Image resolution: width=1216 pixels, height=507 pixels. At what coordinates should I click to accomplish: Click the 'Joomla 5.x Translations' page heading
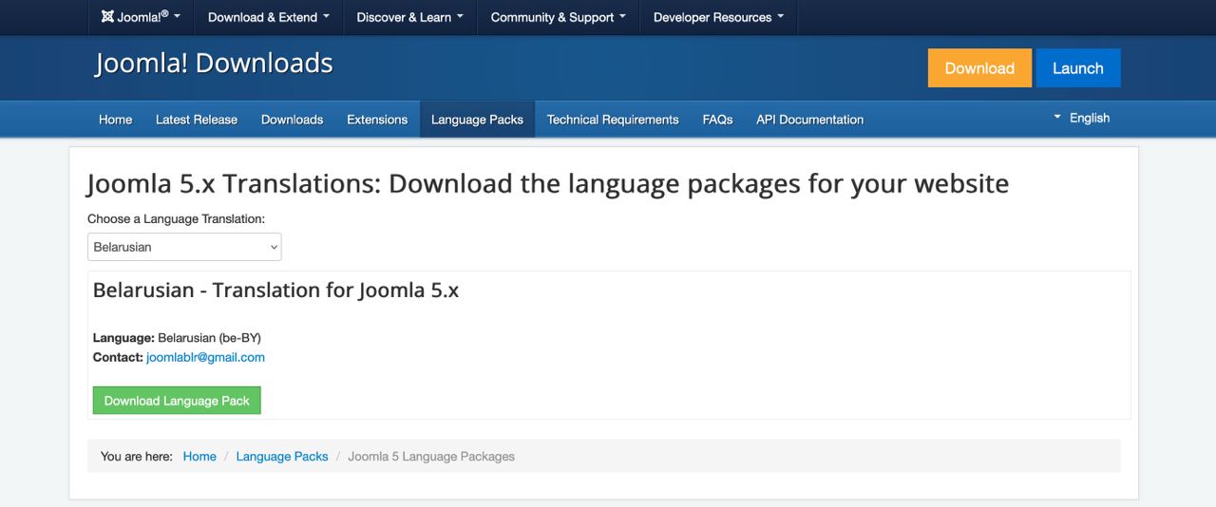(548, 183)
